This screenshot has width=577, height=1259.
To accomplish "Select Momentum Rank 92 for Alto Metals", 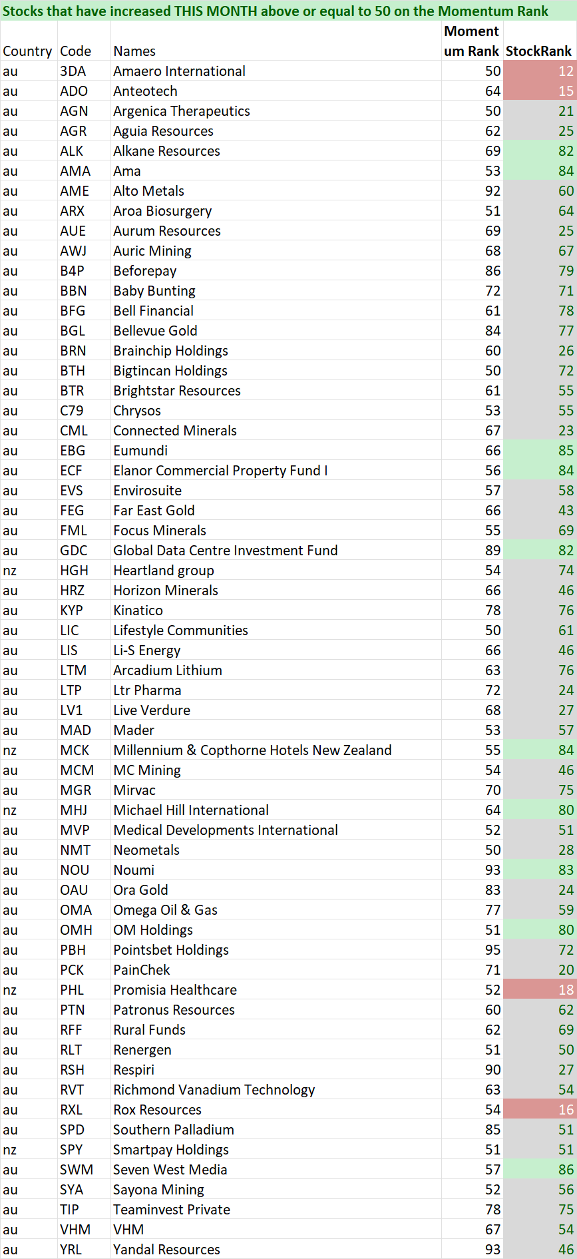I will [x=472, y=190].
